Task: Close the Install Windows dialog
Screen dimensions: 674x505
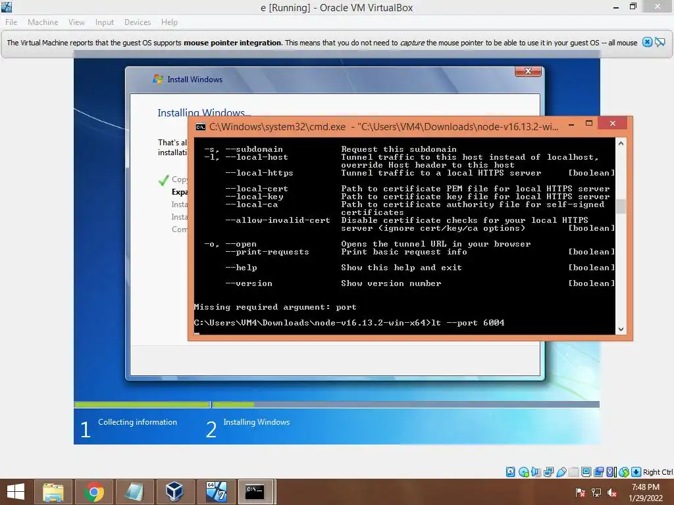Action: coord(529,71)
